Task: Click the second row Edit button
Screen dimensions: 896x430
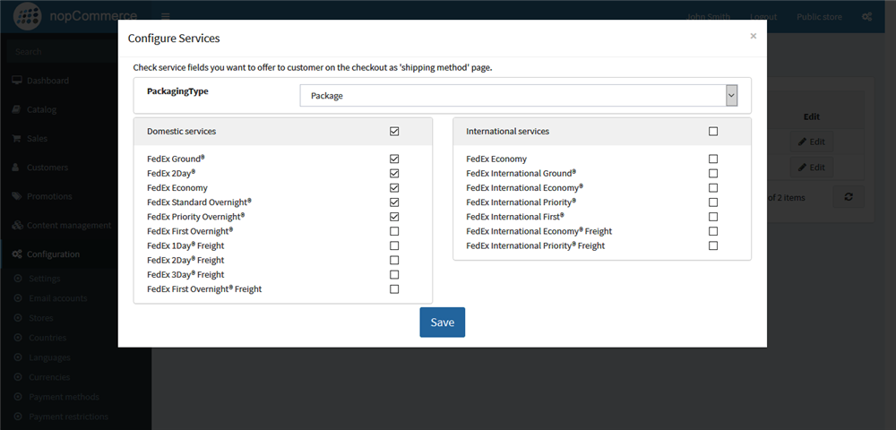Action: point(812,168)
